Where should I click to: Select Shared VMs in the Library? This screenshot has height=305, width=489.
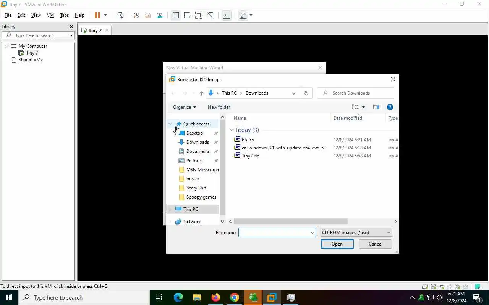point(31,60)
